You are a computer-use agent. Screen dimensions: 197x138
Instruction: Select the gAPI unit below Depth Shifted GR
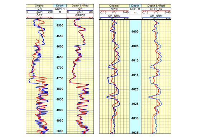coord(80,12)
